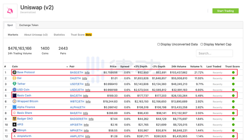This screenshot has height=140, width=247.
Task: Click the Search input field
Action: point(214,53)
